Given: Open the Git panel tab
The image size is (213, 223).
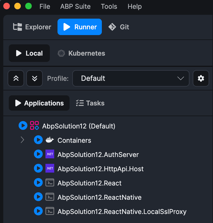Looking at the screenshot, I should tap(119, 27).
